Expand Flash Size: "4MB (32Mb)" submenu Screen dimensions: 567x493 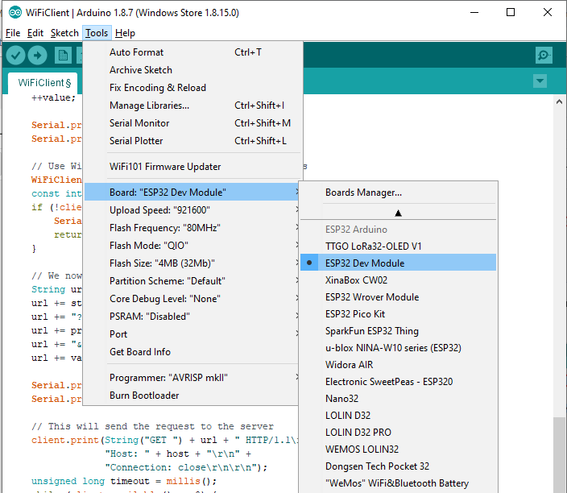click(x=192, y=263)
